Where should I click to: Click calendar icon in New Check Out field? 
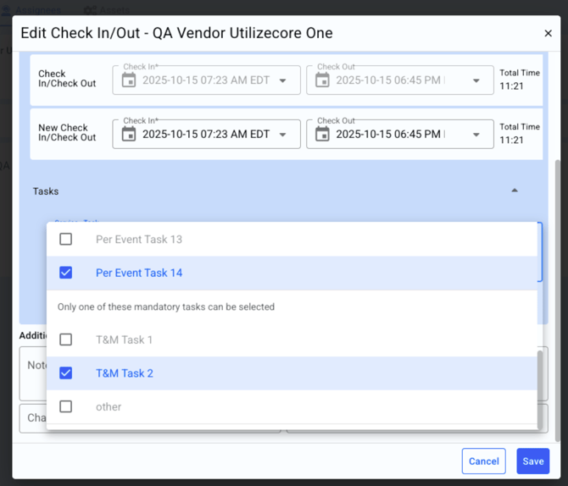[x=322, y=134]
